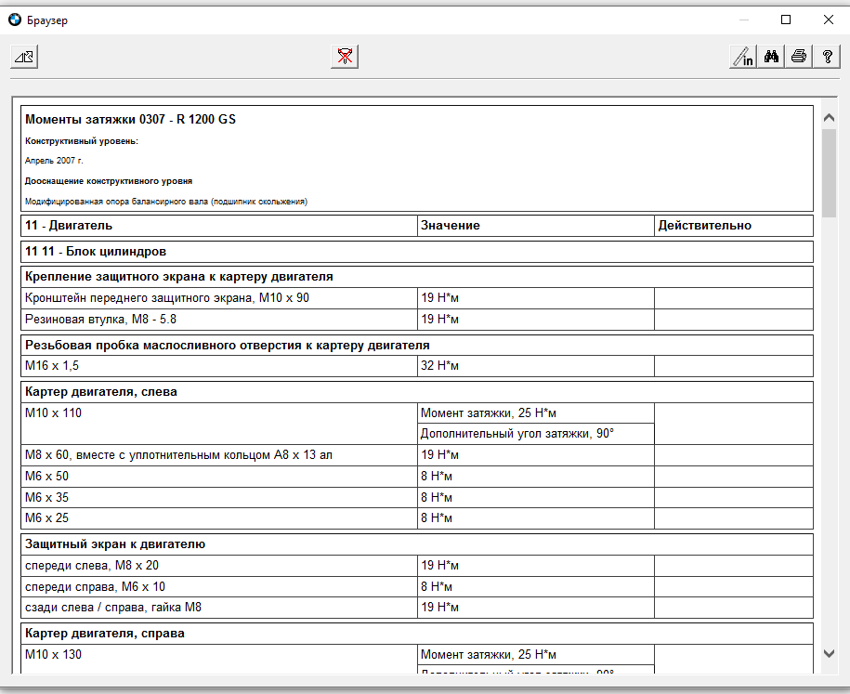Click actual-value cell for 'Резиновая втулка, M8 - 5.8'

point(733,320)
